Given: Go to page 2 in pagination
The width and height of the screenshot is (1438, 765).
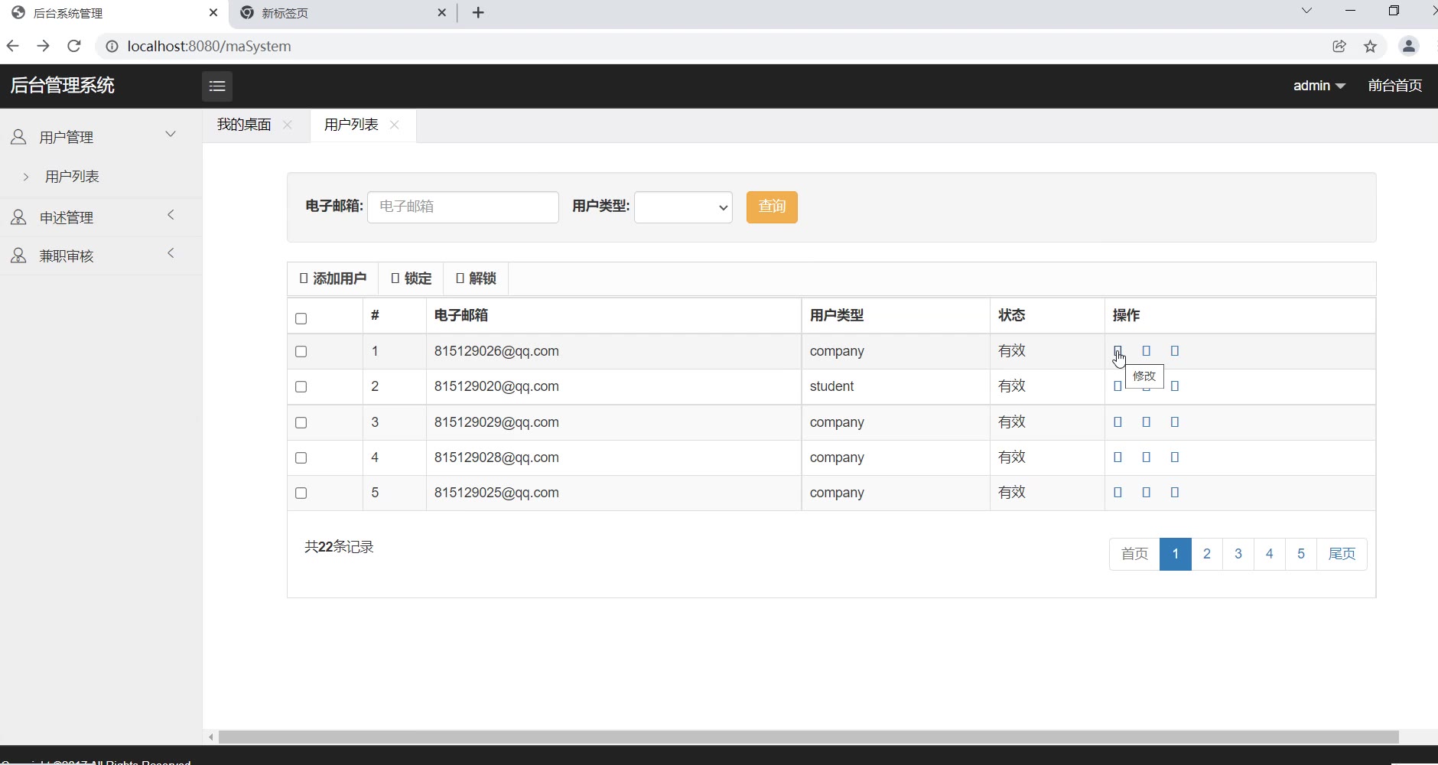Looking at the screenshot, I should point(1207,554).
